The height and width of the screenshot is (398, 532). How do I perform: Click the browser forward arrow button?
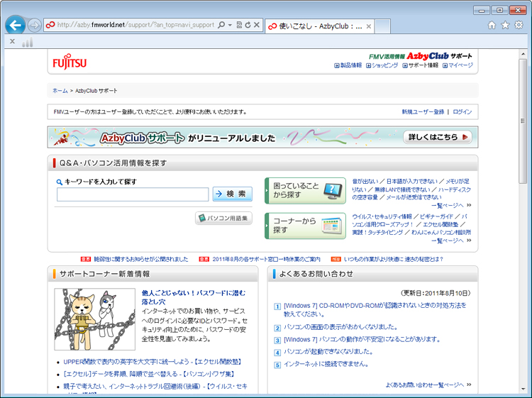(34, 25)
